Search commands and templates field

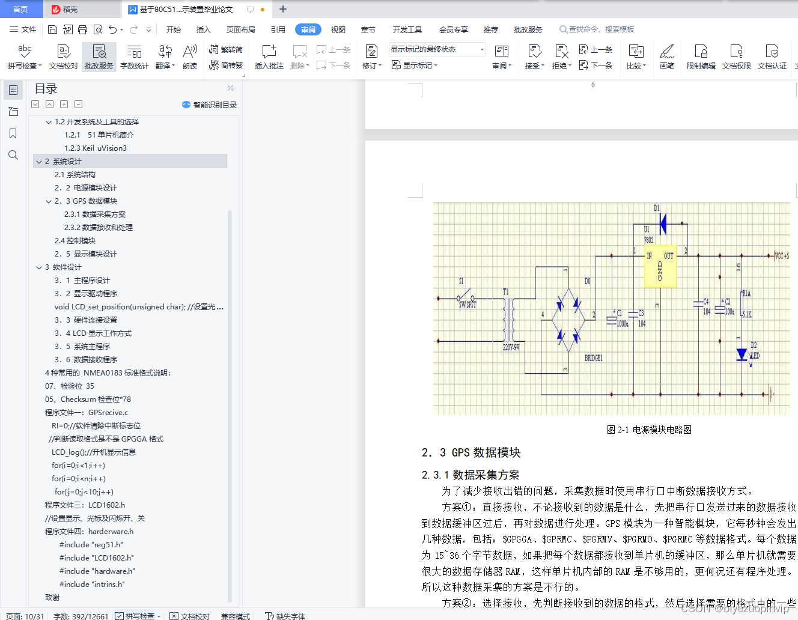(597, 29)
